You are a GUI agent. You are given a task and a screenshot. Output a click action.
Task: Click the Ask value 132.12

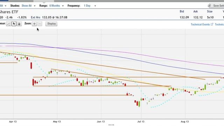(x=198, y=17)
